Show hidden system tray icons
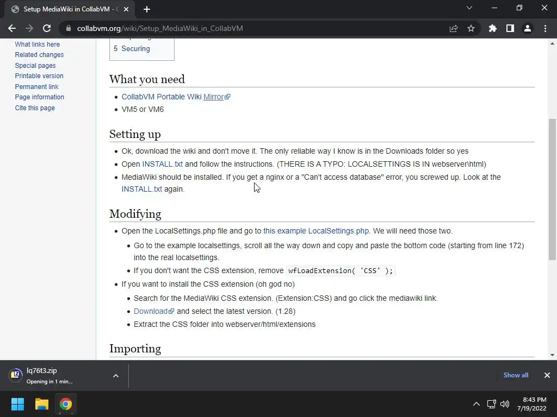The image size is (557, 417). click(476, 404)
